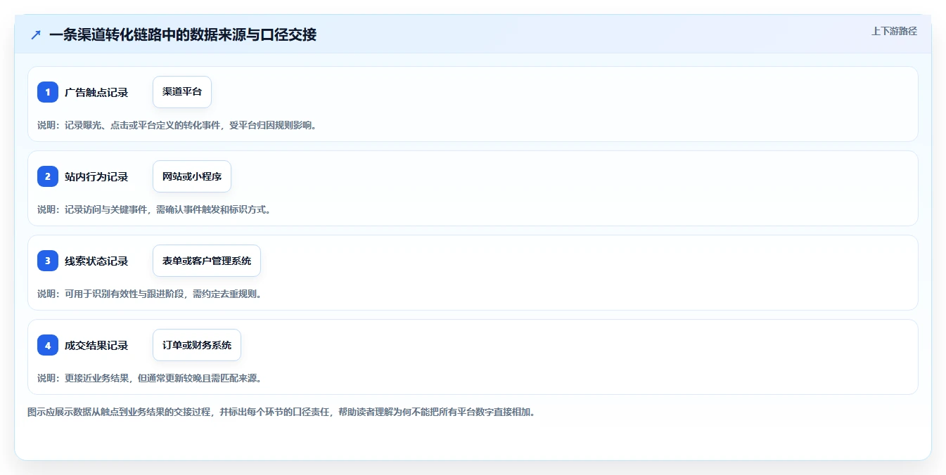Select the 表单或客户管理系统 tag
Viewport: 946px width, 475px height.
[x=207, y=261]
